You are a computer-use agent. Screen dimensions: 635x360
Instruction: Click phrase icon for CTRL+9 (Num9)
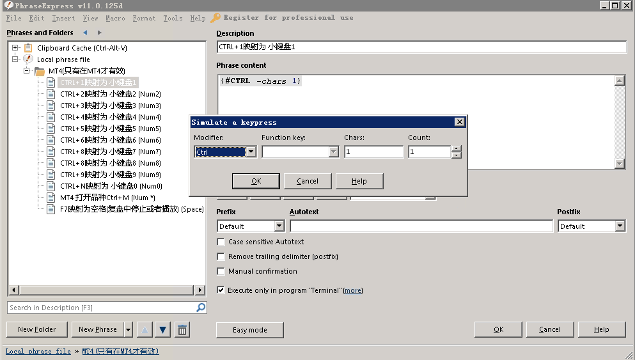(51, 175)
